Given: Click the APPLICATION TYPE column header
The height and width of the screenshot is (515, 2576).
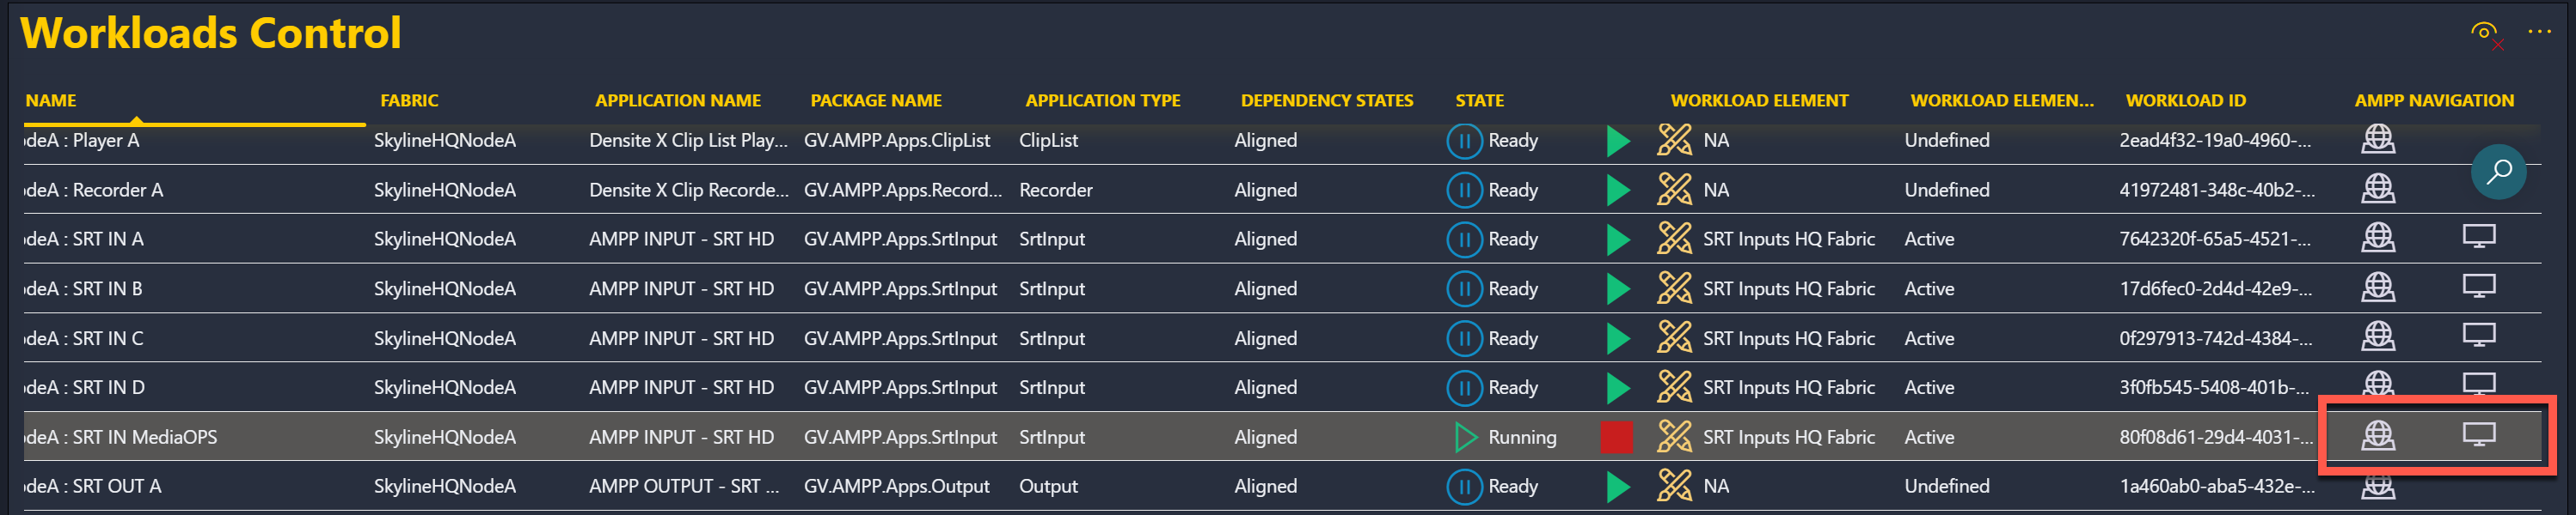Looking at the screenshot, I should [1102, 100].
